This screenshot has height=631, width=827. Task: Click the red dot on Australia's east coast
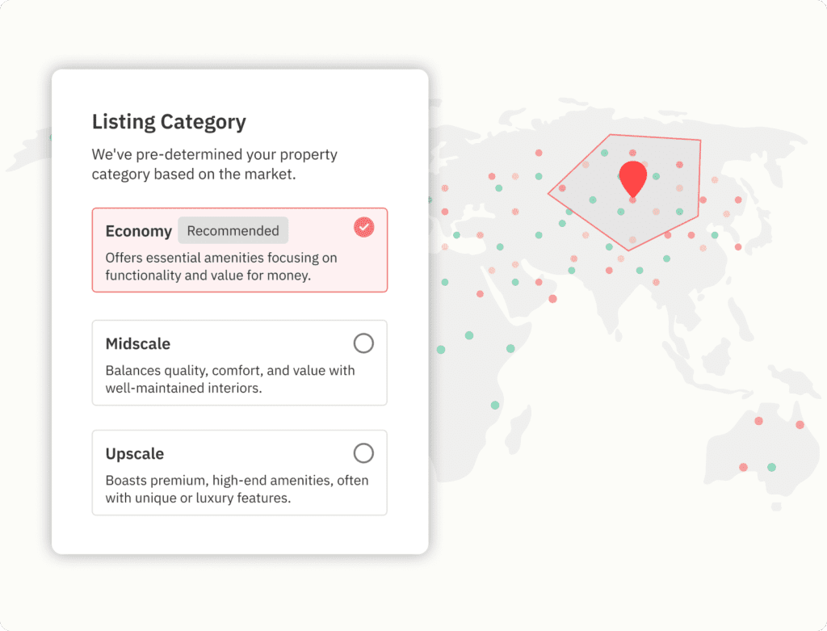[800, 425]
